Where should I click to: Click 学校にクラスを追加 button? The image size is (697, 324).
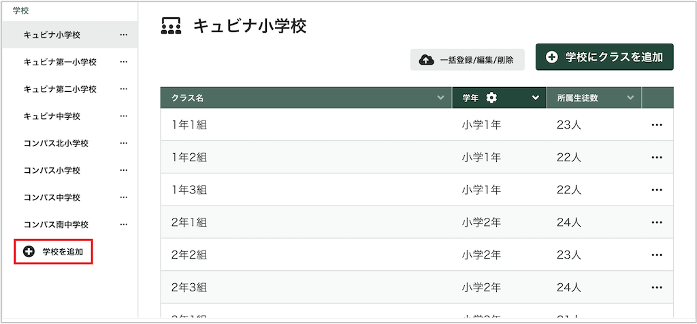[x=604, y=57]
